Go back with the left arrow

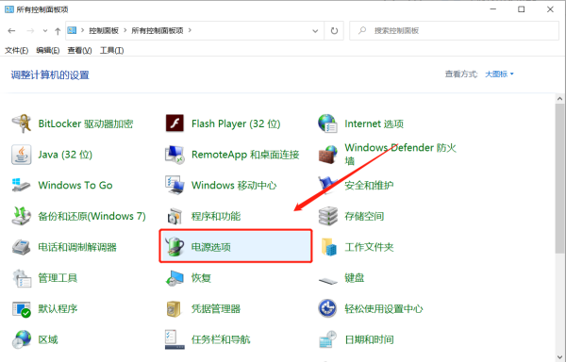(x=11, y=31)
